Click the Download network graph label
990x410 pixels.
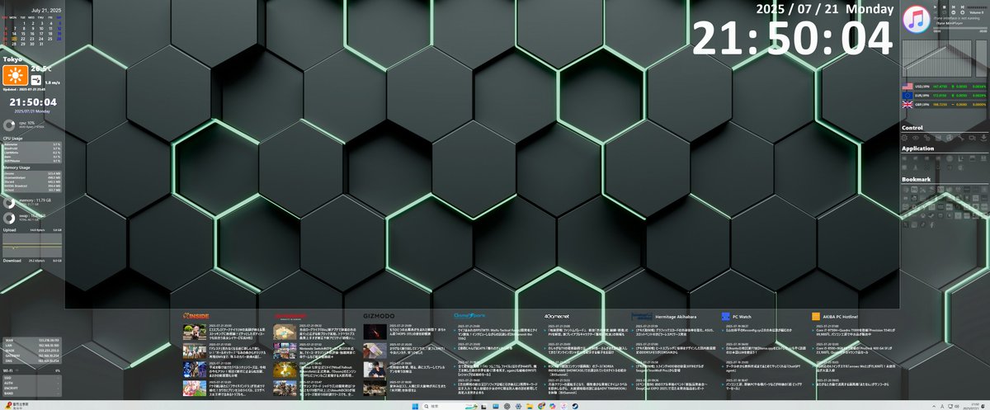[11, 261]
